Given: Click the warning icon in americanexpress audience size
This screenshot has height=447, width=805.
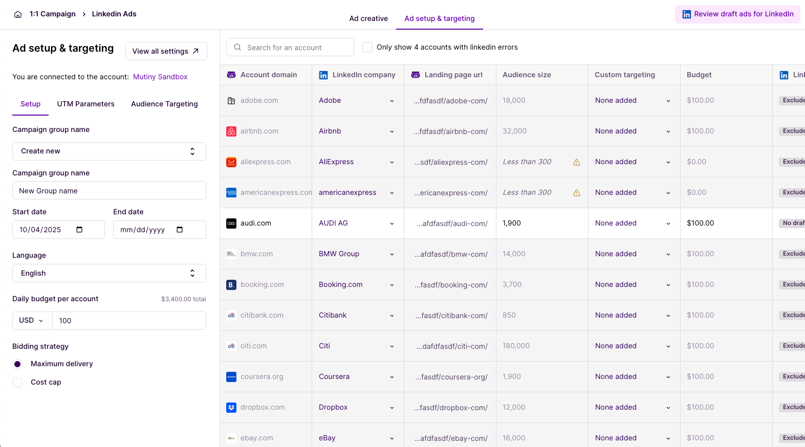Looking at the screenshot, I should pyautogui.click(x=577, y=193).
